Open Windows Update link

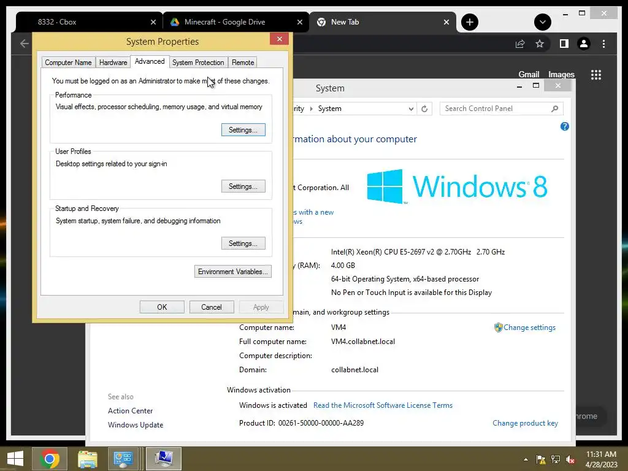point(136,425)
